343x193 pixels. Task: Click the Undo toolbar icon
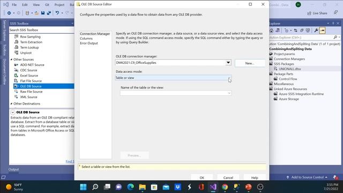coord(57,13)
